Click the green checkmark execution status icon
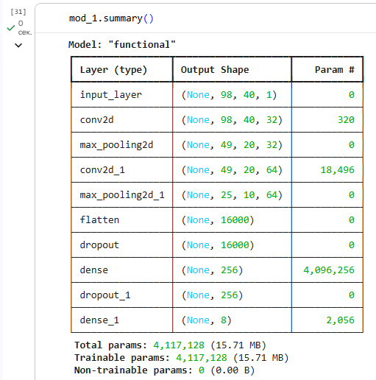 [11, 28]
